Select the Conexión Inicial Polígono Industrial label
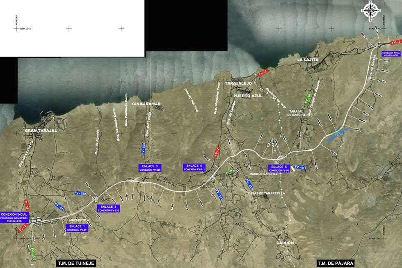The width and height of the screenshot is (402, 268). pos(14,218)
